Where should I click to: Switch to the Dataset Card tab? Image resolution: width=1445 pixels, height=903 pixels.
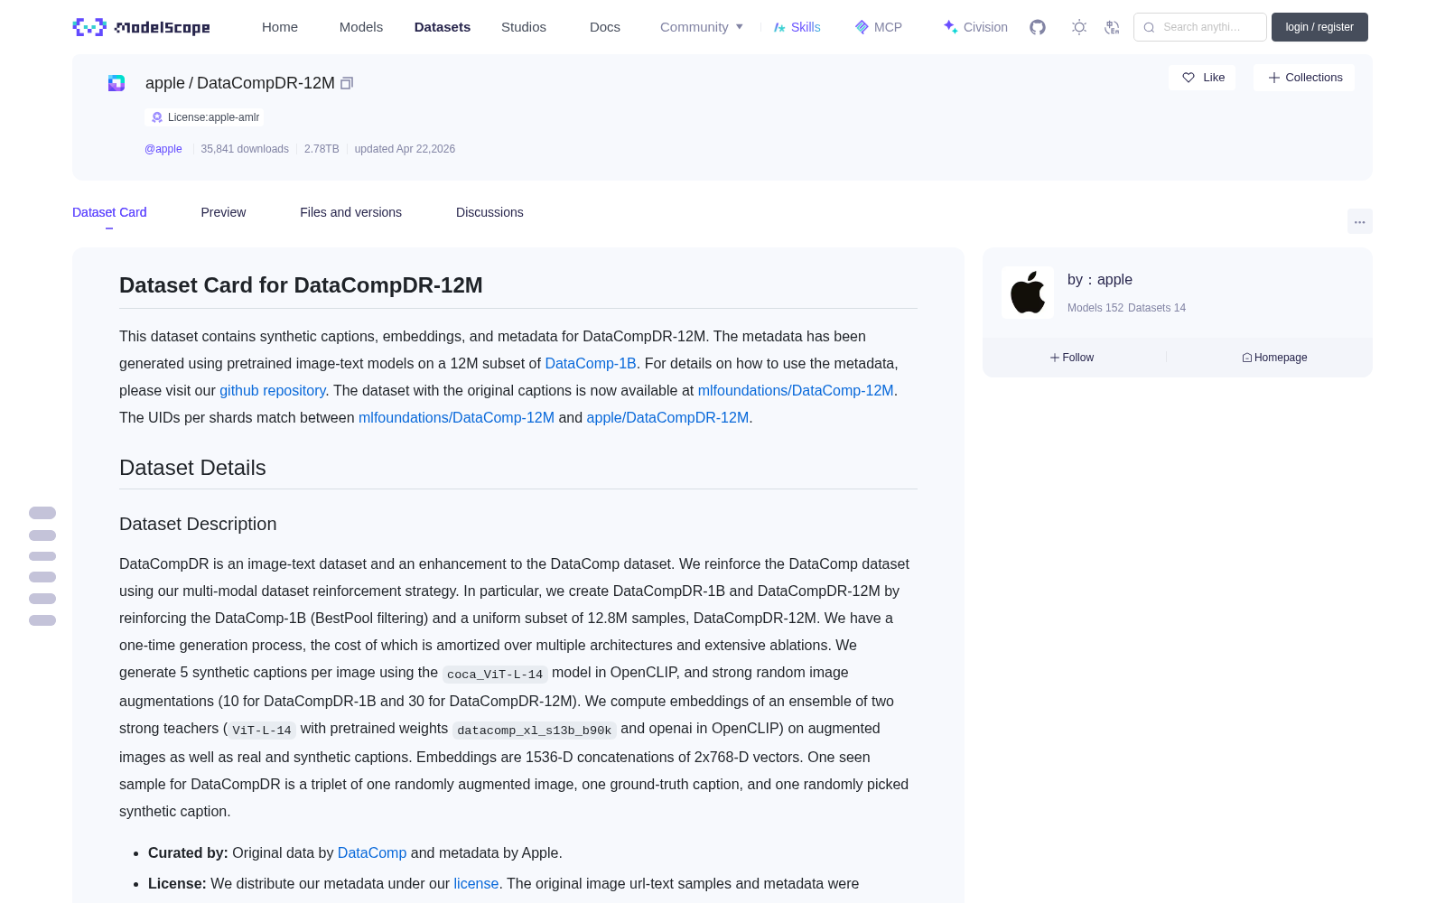click(109, 212)
